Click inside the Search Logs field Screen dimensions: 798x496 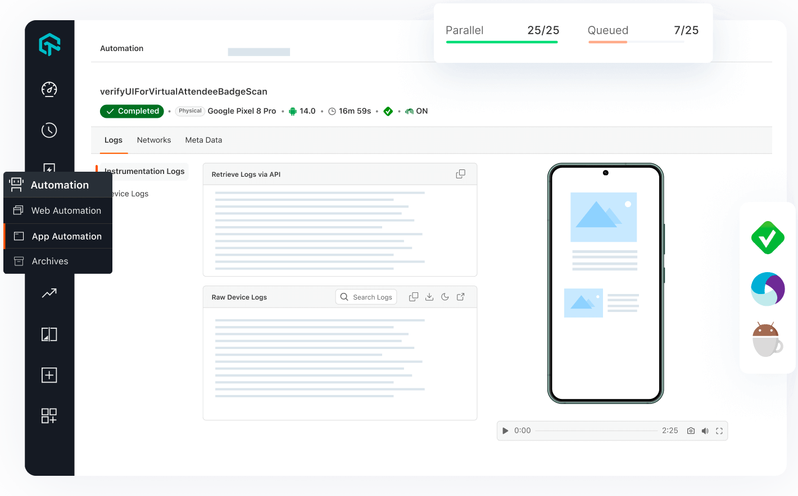coord(371,296)
